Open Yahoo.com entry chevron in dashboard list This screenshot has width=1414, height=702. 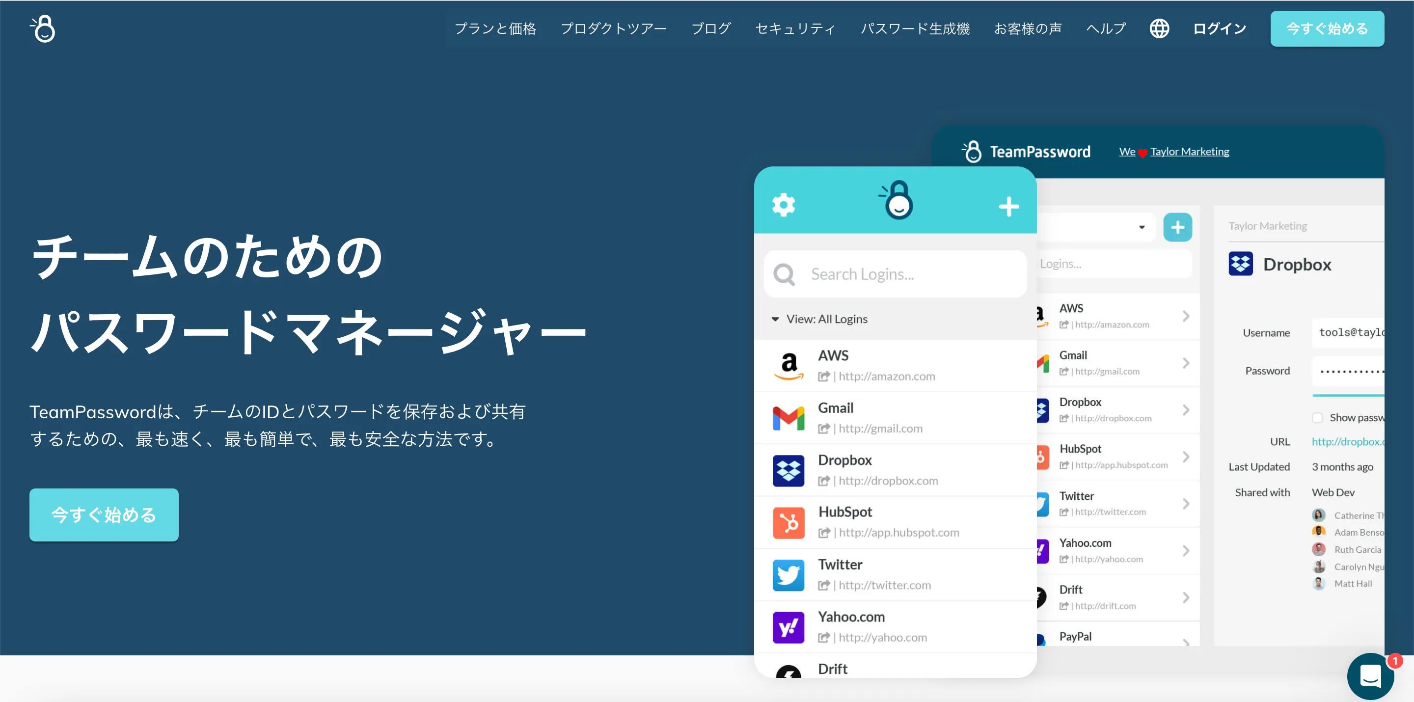point(1186,550)
